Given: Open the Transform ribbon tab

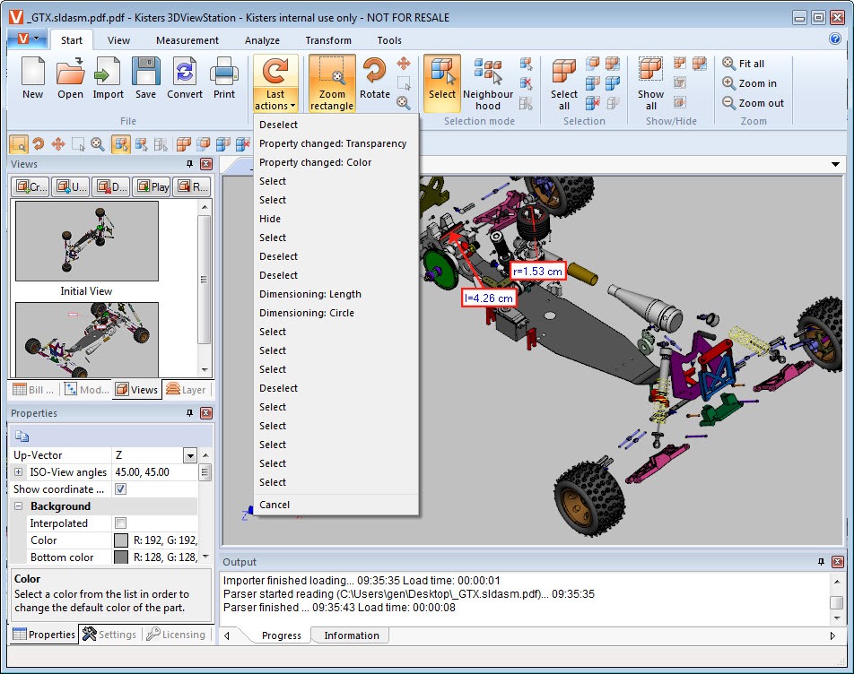Looking at the screenshot, I should (328, 40).
